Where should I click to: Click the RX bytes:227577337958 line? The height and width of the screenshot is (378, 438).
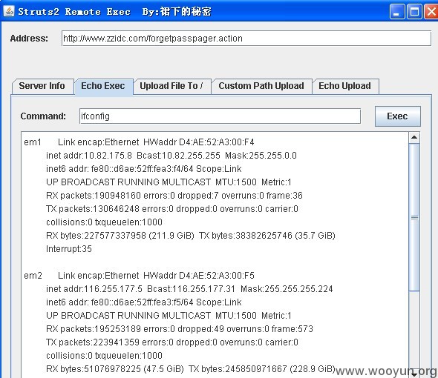pyautogui.click(x=191, y=236)
